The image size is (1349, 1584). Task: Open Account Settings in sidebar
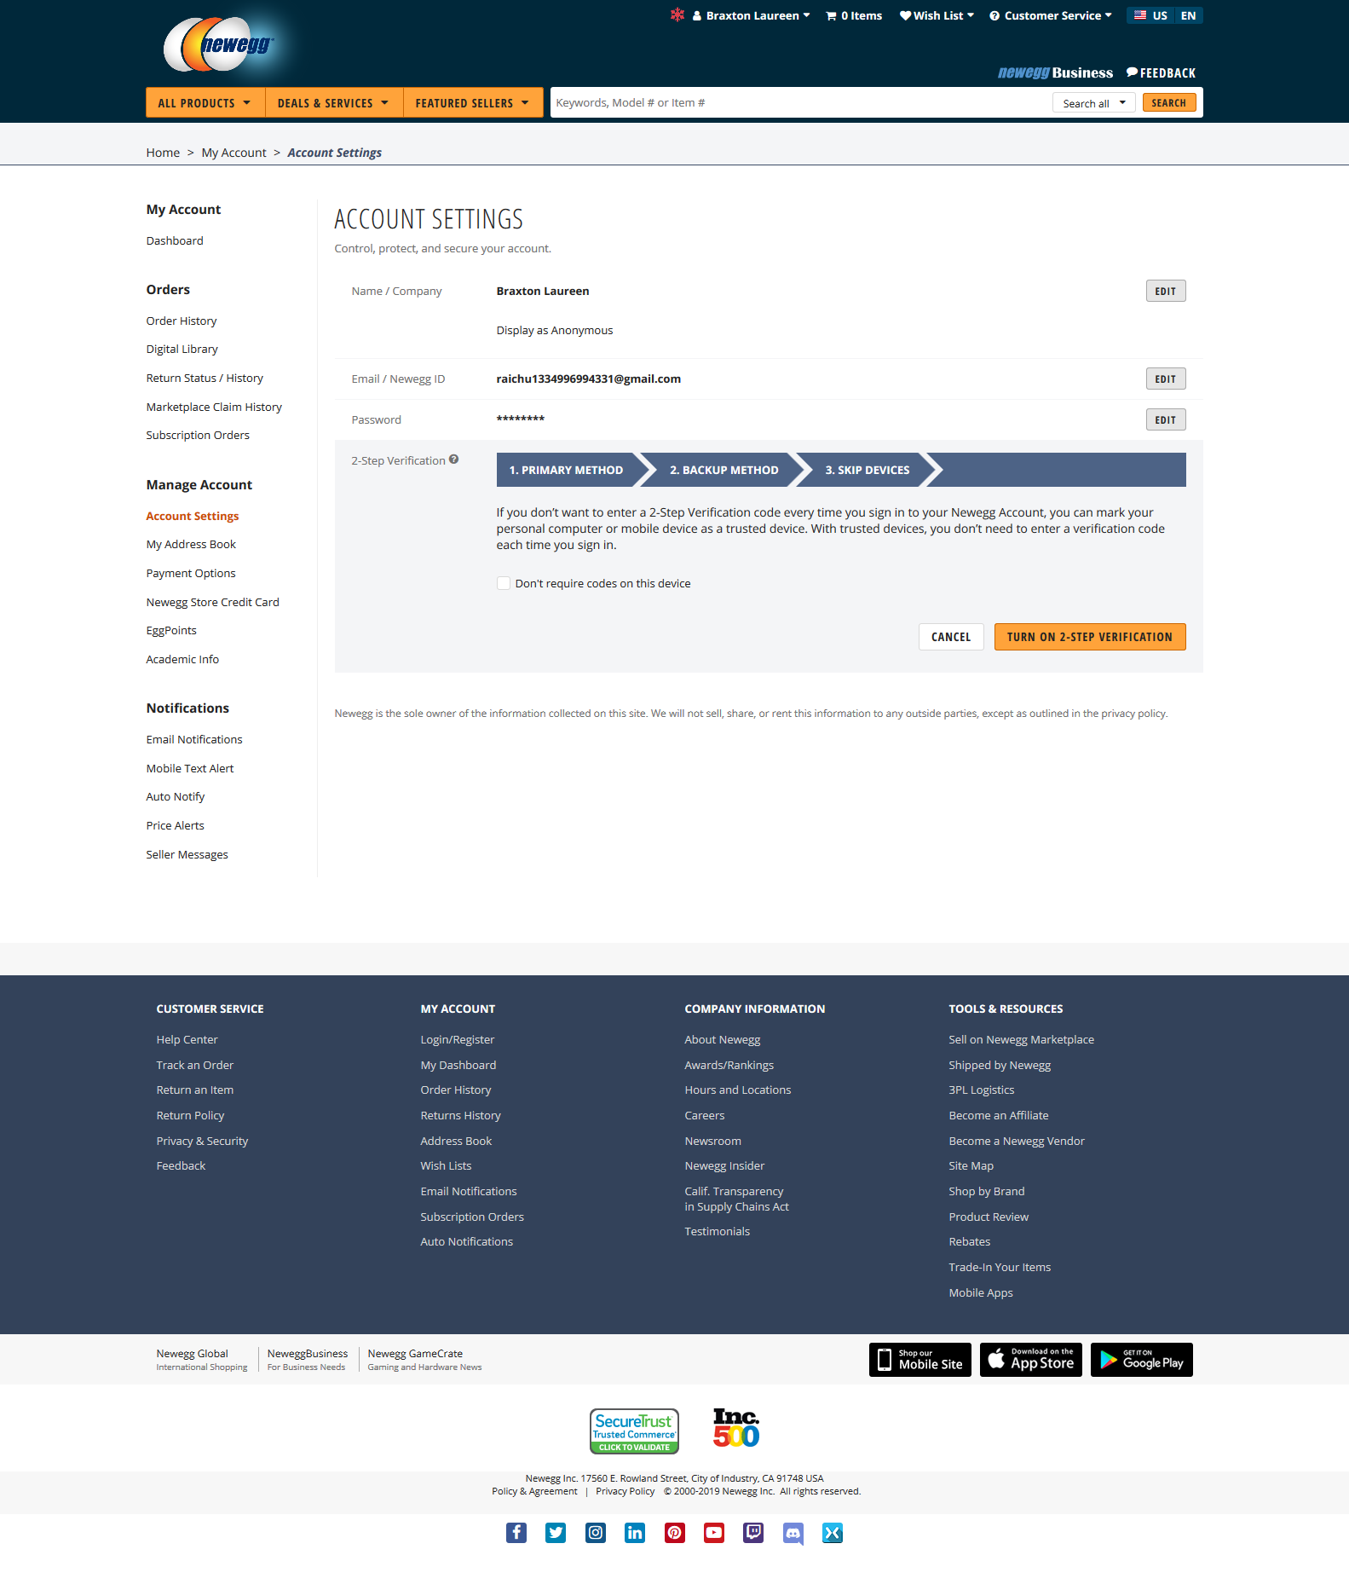(x=193, y=516)
